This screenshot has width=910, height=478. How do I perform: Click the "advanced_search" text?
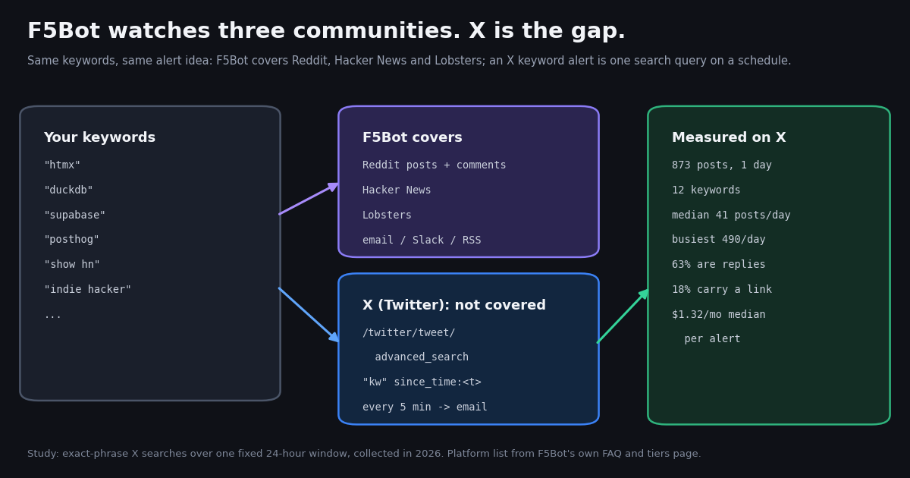422,357
